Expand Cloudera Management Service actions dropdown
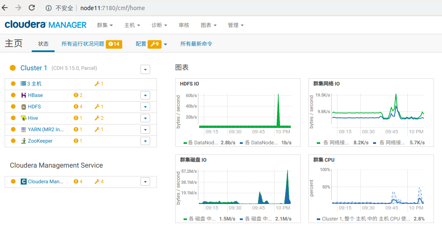The height and width of the screenshot is (226, 442). [x=145, y=182]
